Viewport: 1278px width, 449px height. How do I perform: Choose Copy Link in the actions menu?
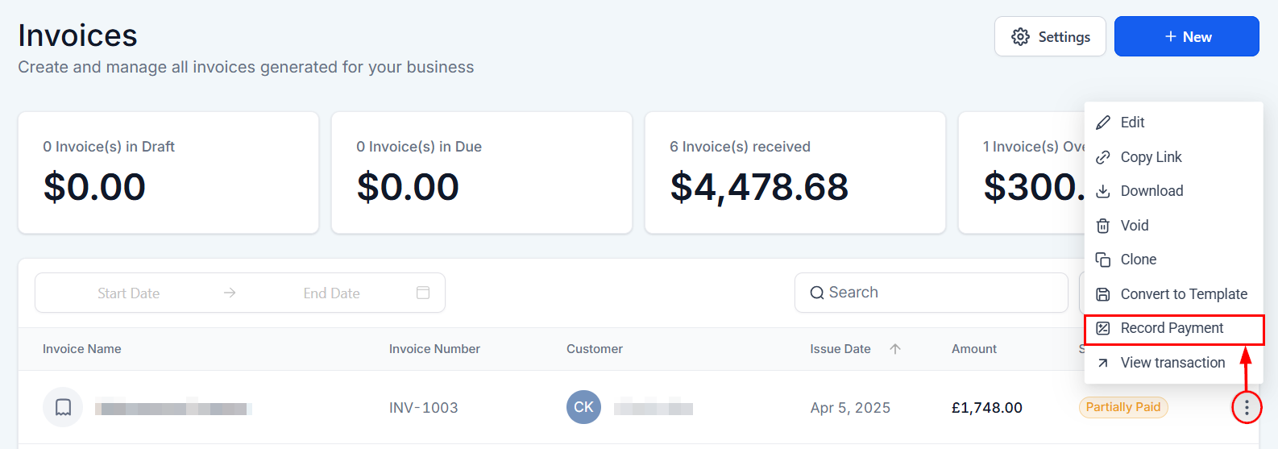[x=1151, y=157]
